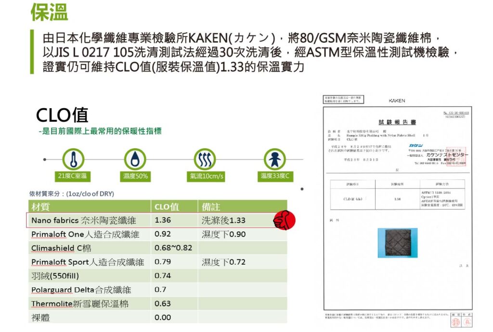Viewport: 493px width, 332px height.
Task: Click the red thumbs-up icon
Action: tap(284, 220)
